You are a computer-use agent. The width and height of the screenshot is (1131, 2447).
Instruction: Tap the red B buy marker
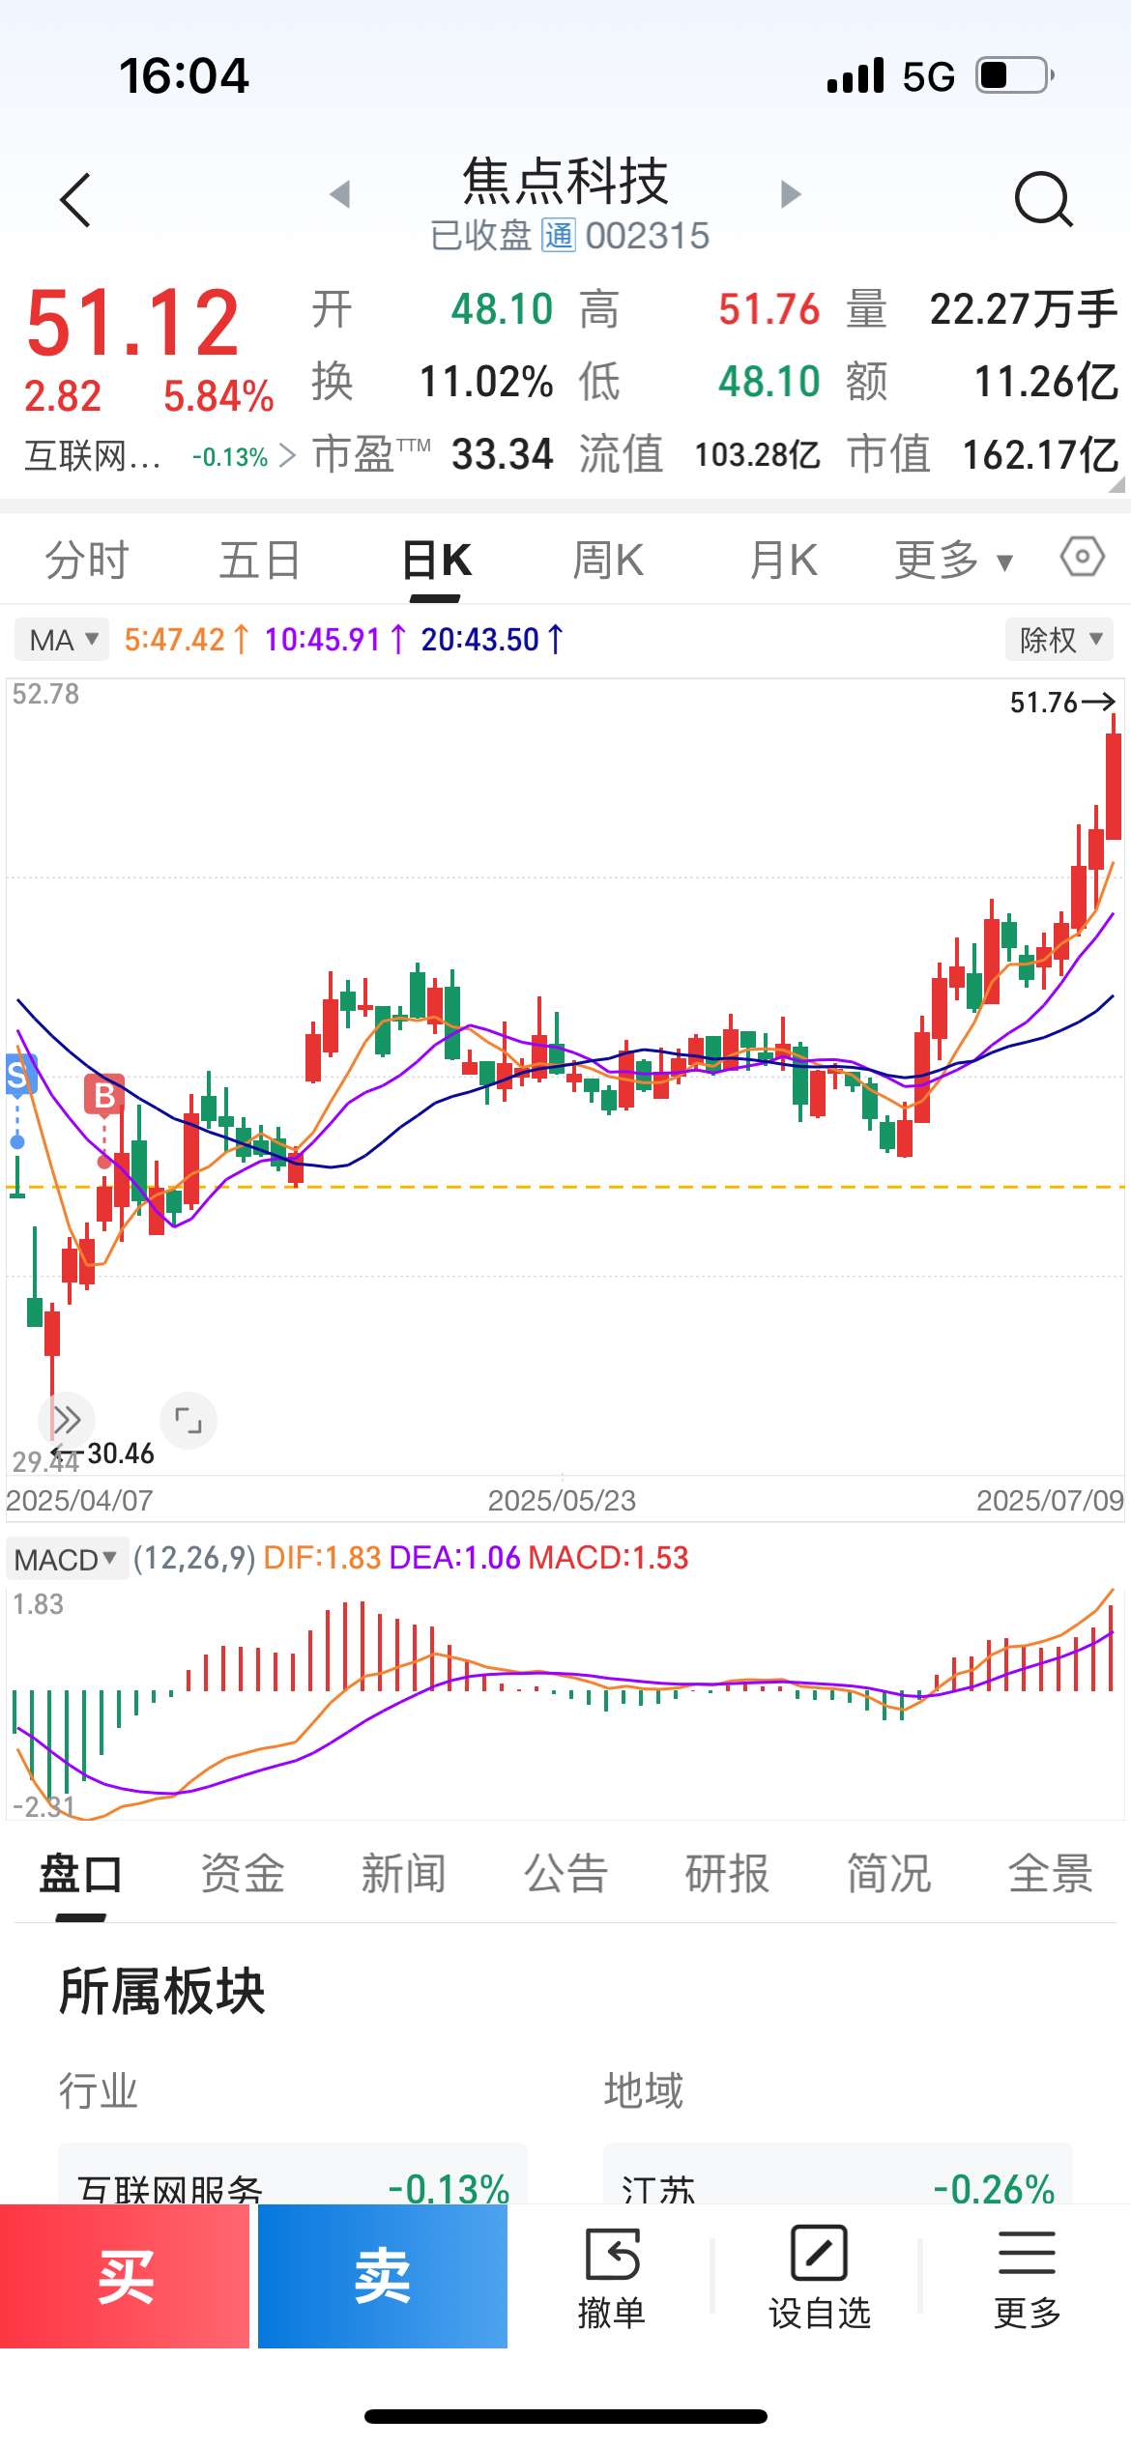click(x=104, y=1094)
